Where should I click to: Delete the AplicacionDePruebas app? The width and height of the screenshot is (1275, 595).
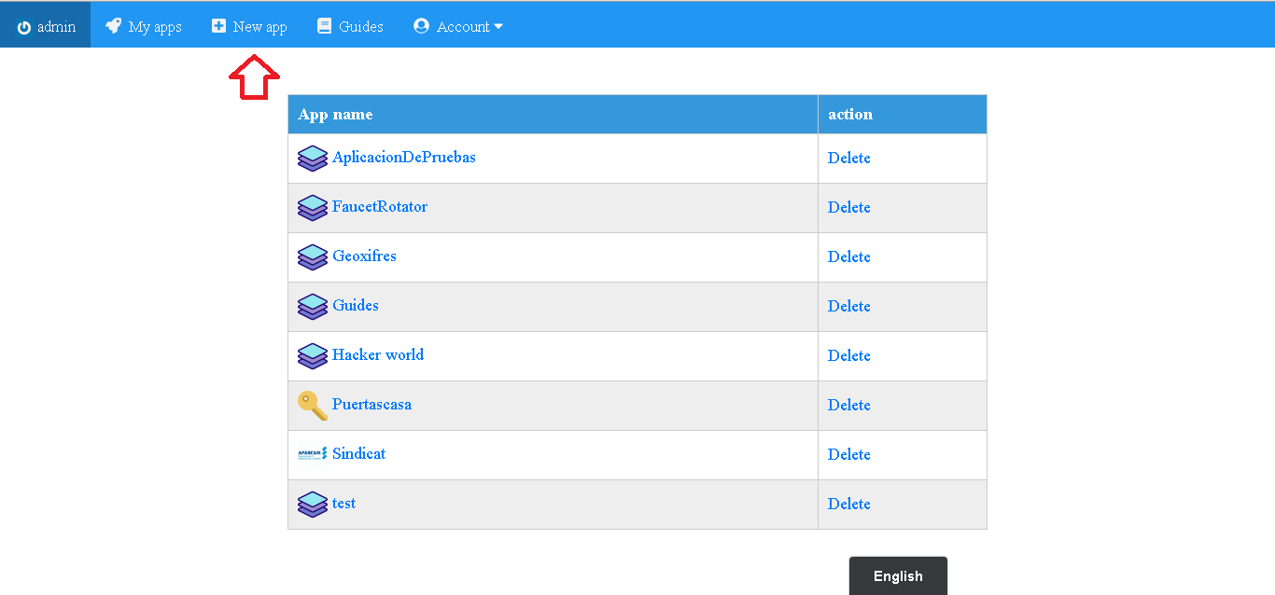click(x=849, y=159)
